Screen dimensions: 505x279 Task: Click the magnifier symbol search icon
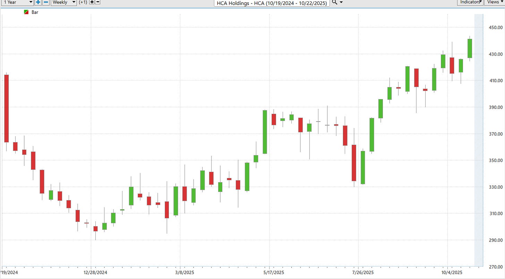point(334,2)
